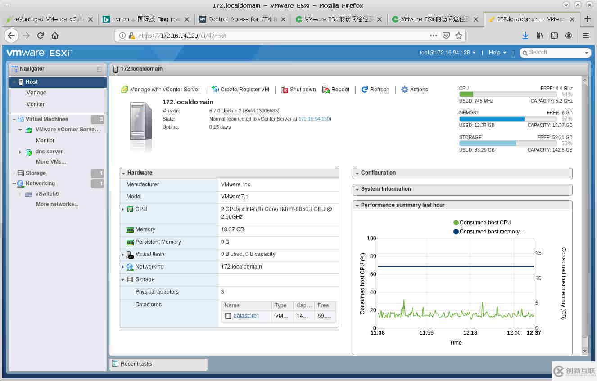The width and height of the screenshot is (597, 381).
Task: Click Create/Register VM icon
Action: click(215, 90)
